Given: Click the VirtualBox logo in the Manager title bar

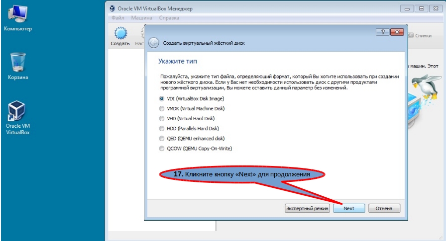Looking at the screenshot, I should coord(112,8).
